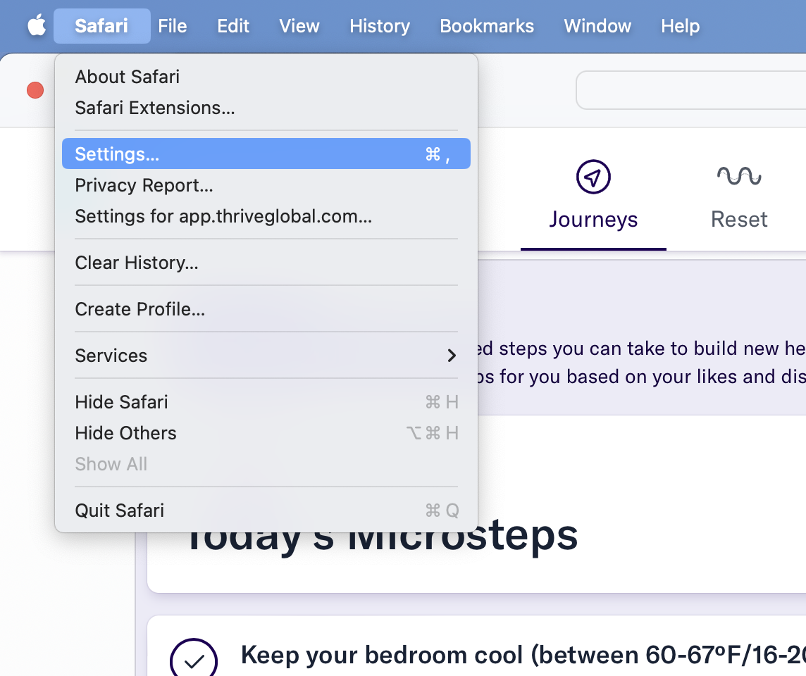806x676 pixels.
Task: Expand the Services submenu
Action: (x=266, y=356)
